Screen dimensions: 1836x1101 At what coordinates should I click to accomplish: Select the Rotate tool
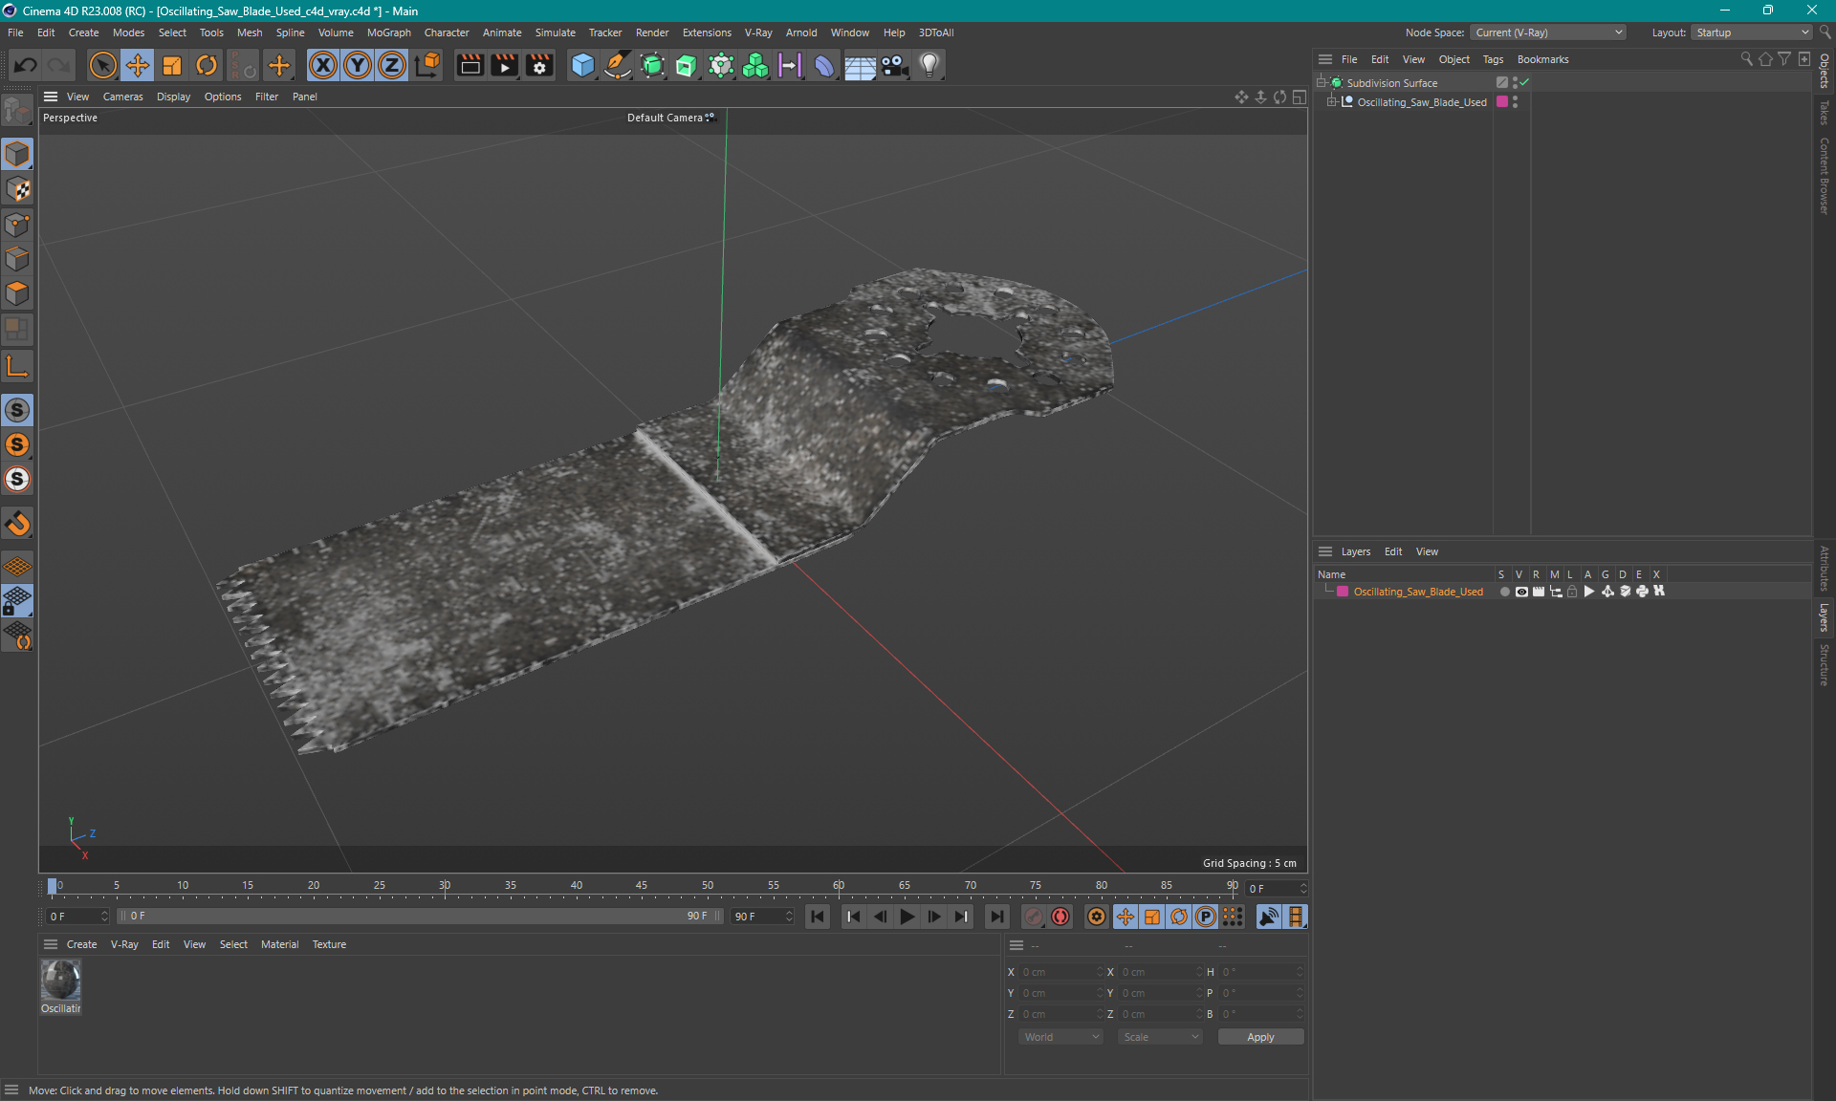pos(206,65)
